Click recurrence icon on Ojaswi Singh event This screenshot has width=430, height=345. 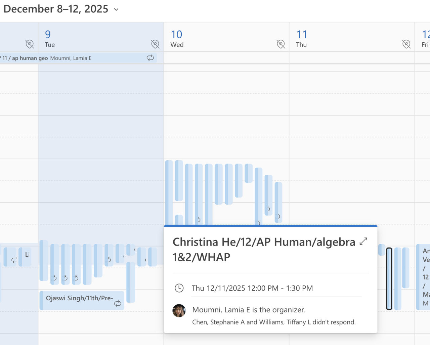[118, 303]
